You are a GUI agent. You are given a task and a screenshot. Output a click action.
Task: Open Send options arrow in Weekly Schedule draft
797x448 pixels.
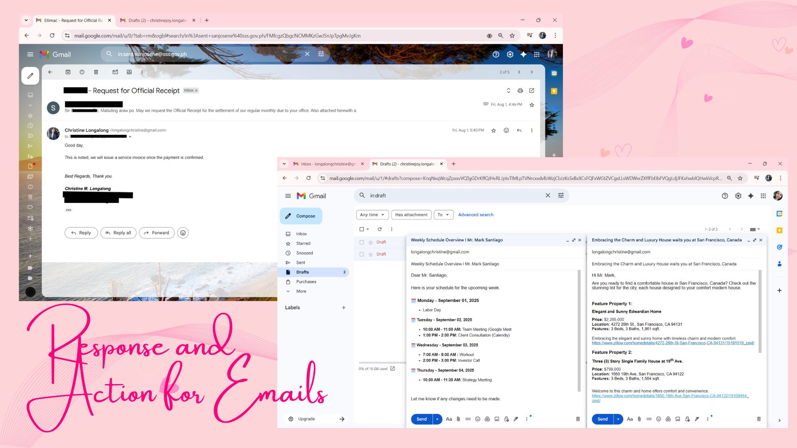click(x=437, y=419)
